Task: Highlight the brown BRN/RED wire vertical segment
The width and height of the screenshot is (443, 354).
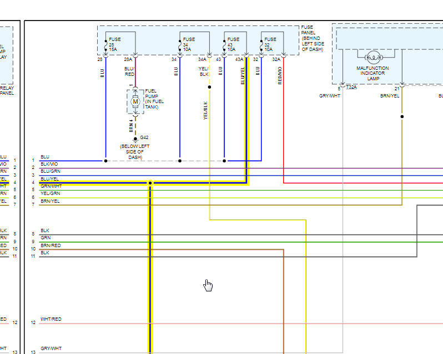Action: 283,301
